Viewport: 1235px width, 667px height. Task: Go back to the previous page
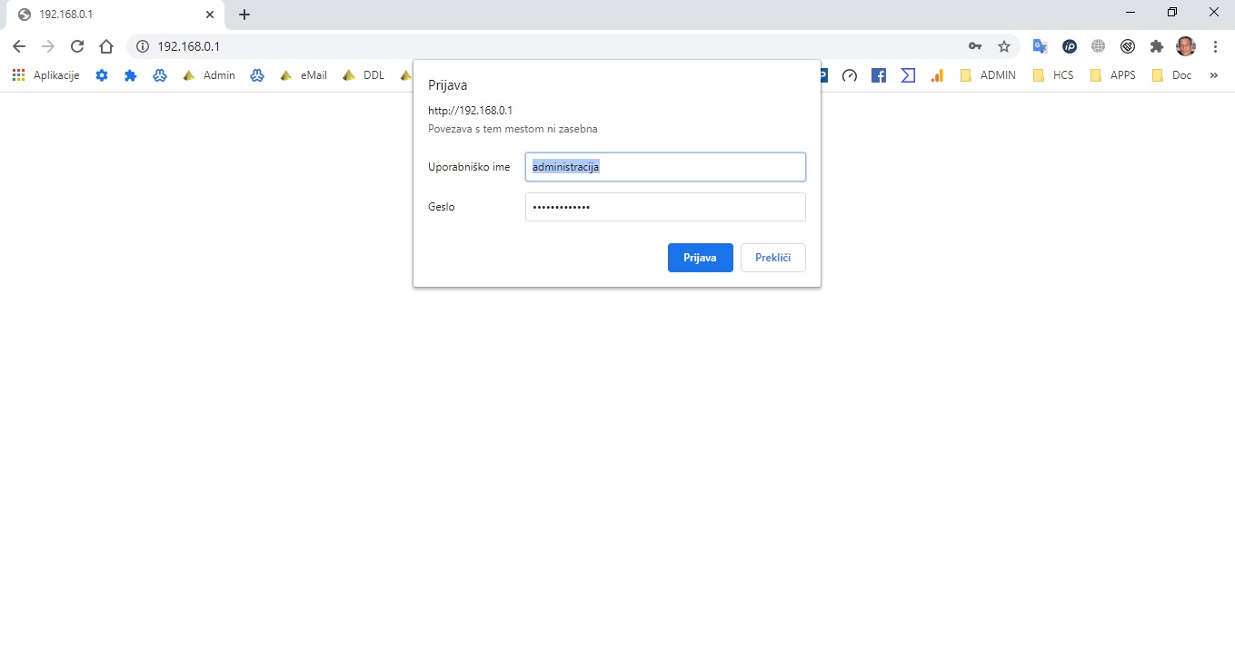pyautogui.click(x=19, y=46)
